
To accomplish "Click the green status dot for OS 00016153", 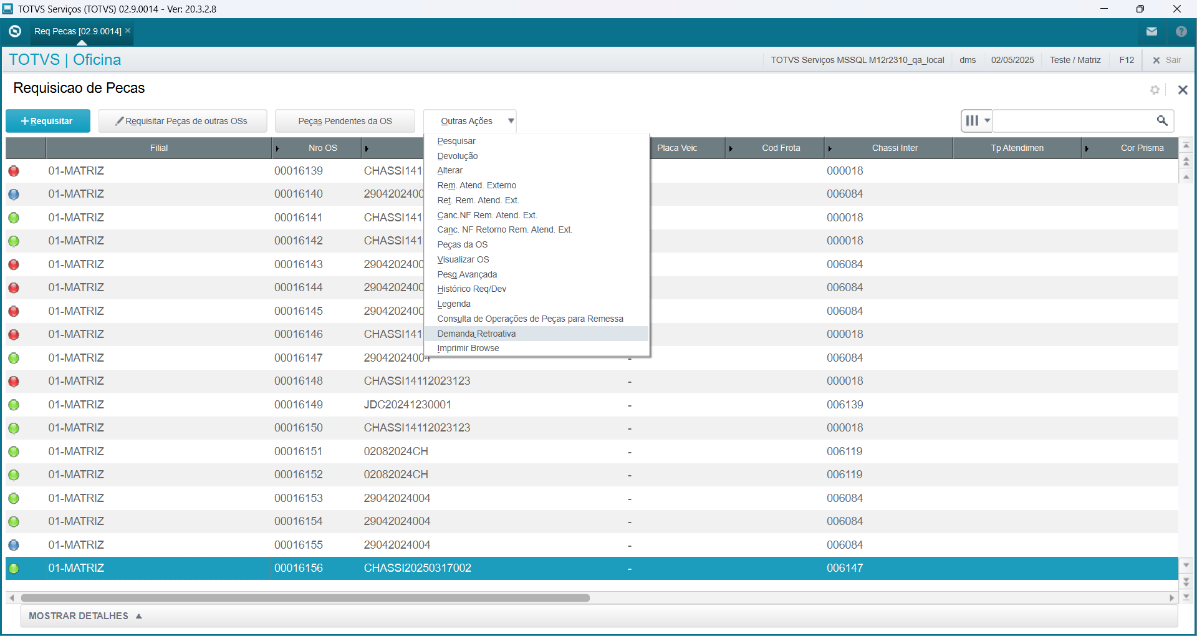I will [14, 498].
